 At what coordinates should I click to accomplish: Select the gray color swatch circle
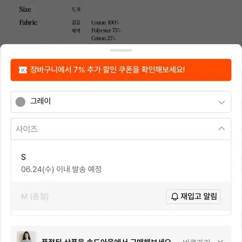pos(21,102)
